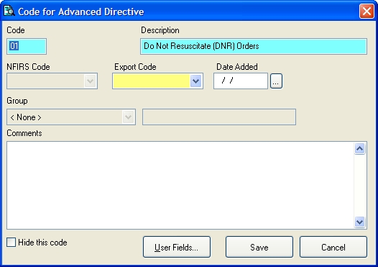Image resolution: width=378 pixels, height=267 pixels.
Task: Click the Code input field containing 01
Action: pyautogui.click(x=27, y=46)
